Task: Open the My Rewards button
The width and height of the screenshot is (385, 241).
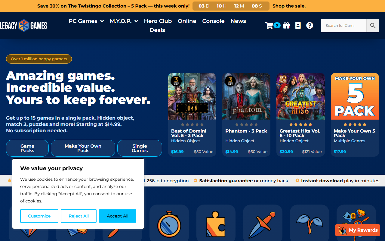Action: [x=358, y=230]
